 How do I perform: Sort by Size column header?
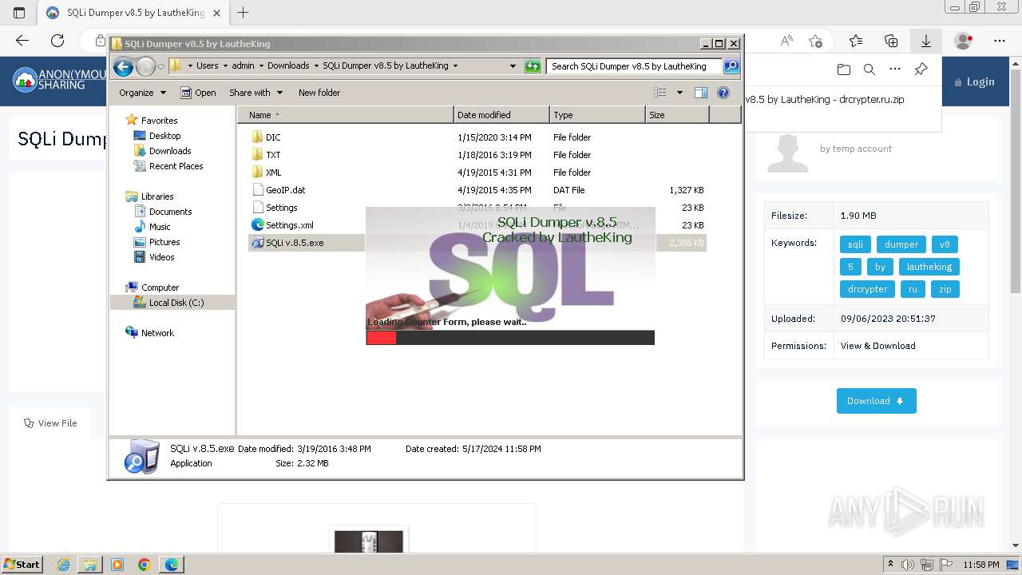(677, 115)
